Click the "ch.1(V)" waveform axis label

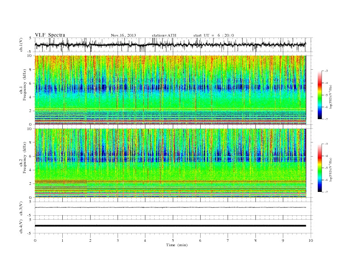coord(21,45)
